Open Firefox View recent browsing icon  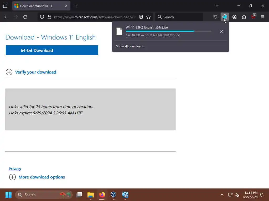pos(5,6)
